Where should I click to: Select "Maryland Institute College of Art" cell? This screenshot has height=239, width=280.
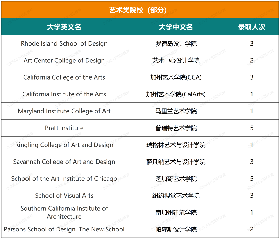point(64,111)
